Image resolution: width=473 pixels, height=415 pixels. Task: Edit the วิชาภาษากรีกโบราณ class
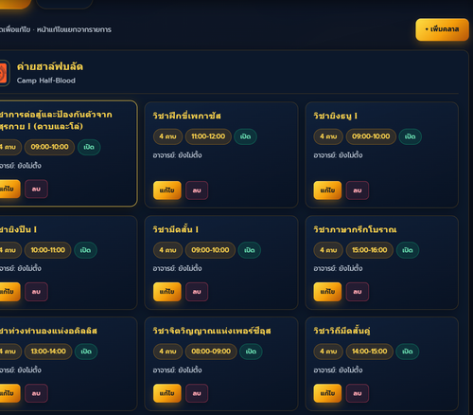coord(327,292)
